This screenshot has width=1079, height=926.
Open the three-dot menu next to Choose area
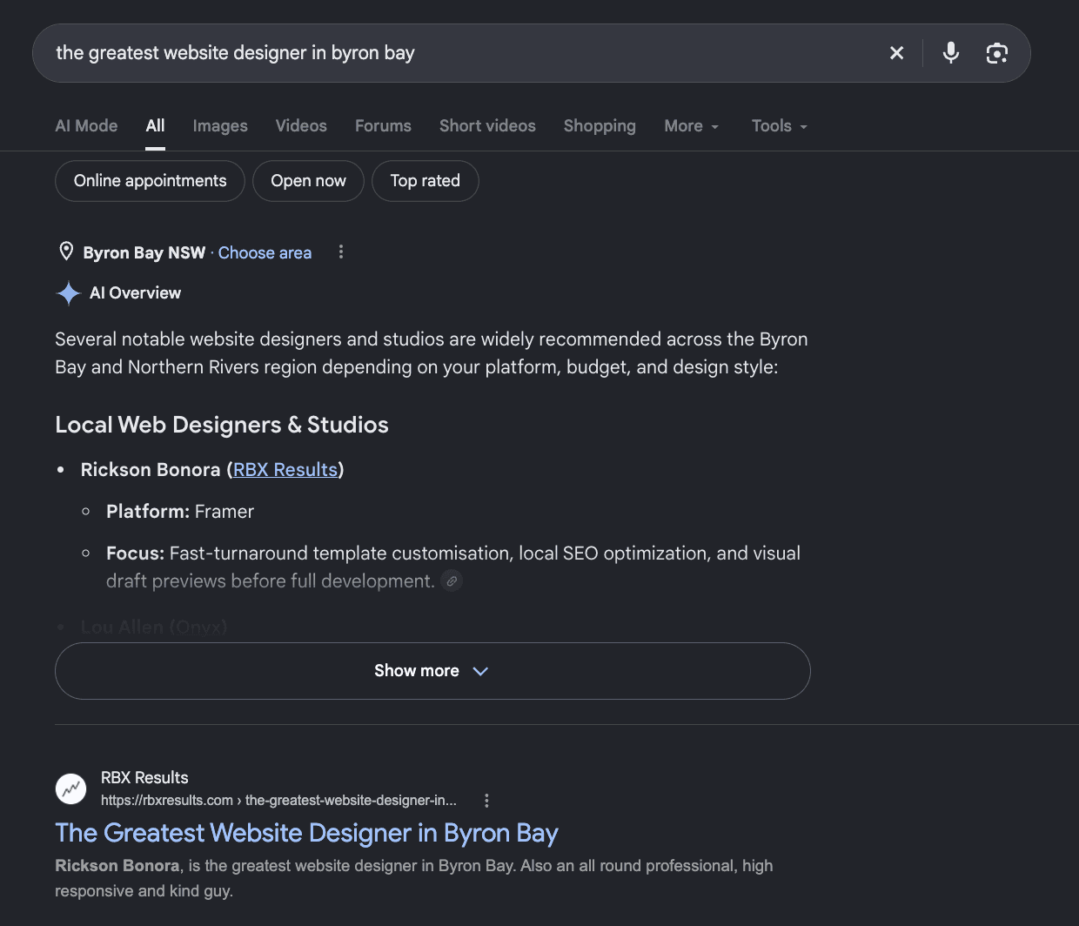click(x=341, y=252)
